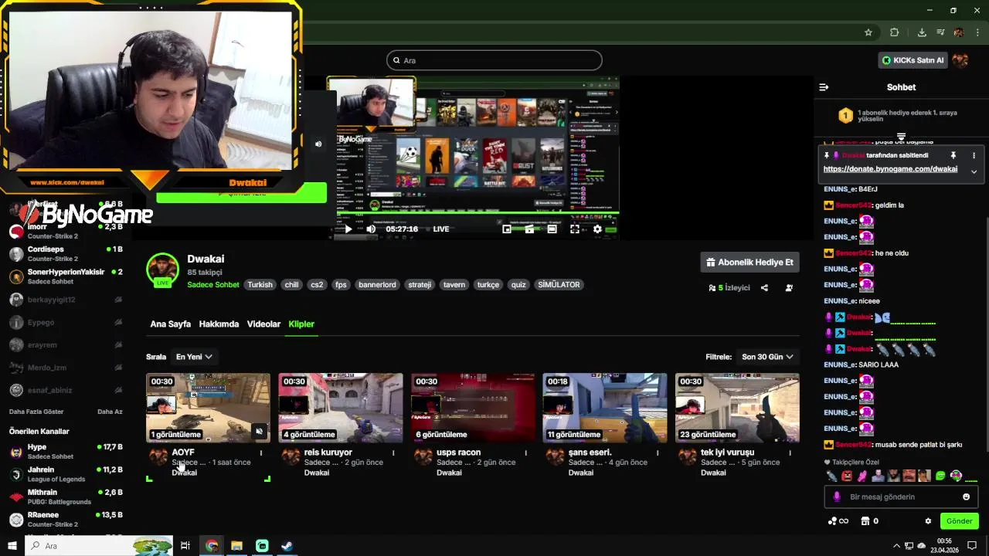Image resolution: width=989 pixels, height=556 pixels.
Task: Enter fullscreen in the video player
Action: tap(575, 229)
